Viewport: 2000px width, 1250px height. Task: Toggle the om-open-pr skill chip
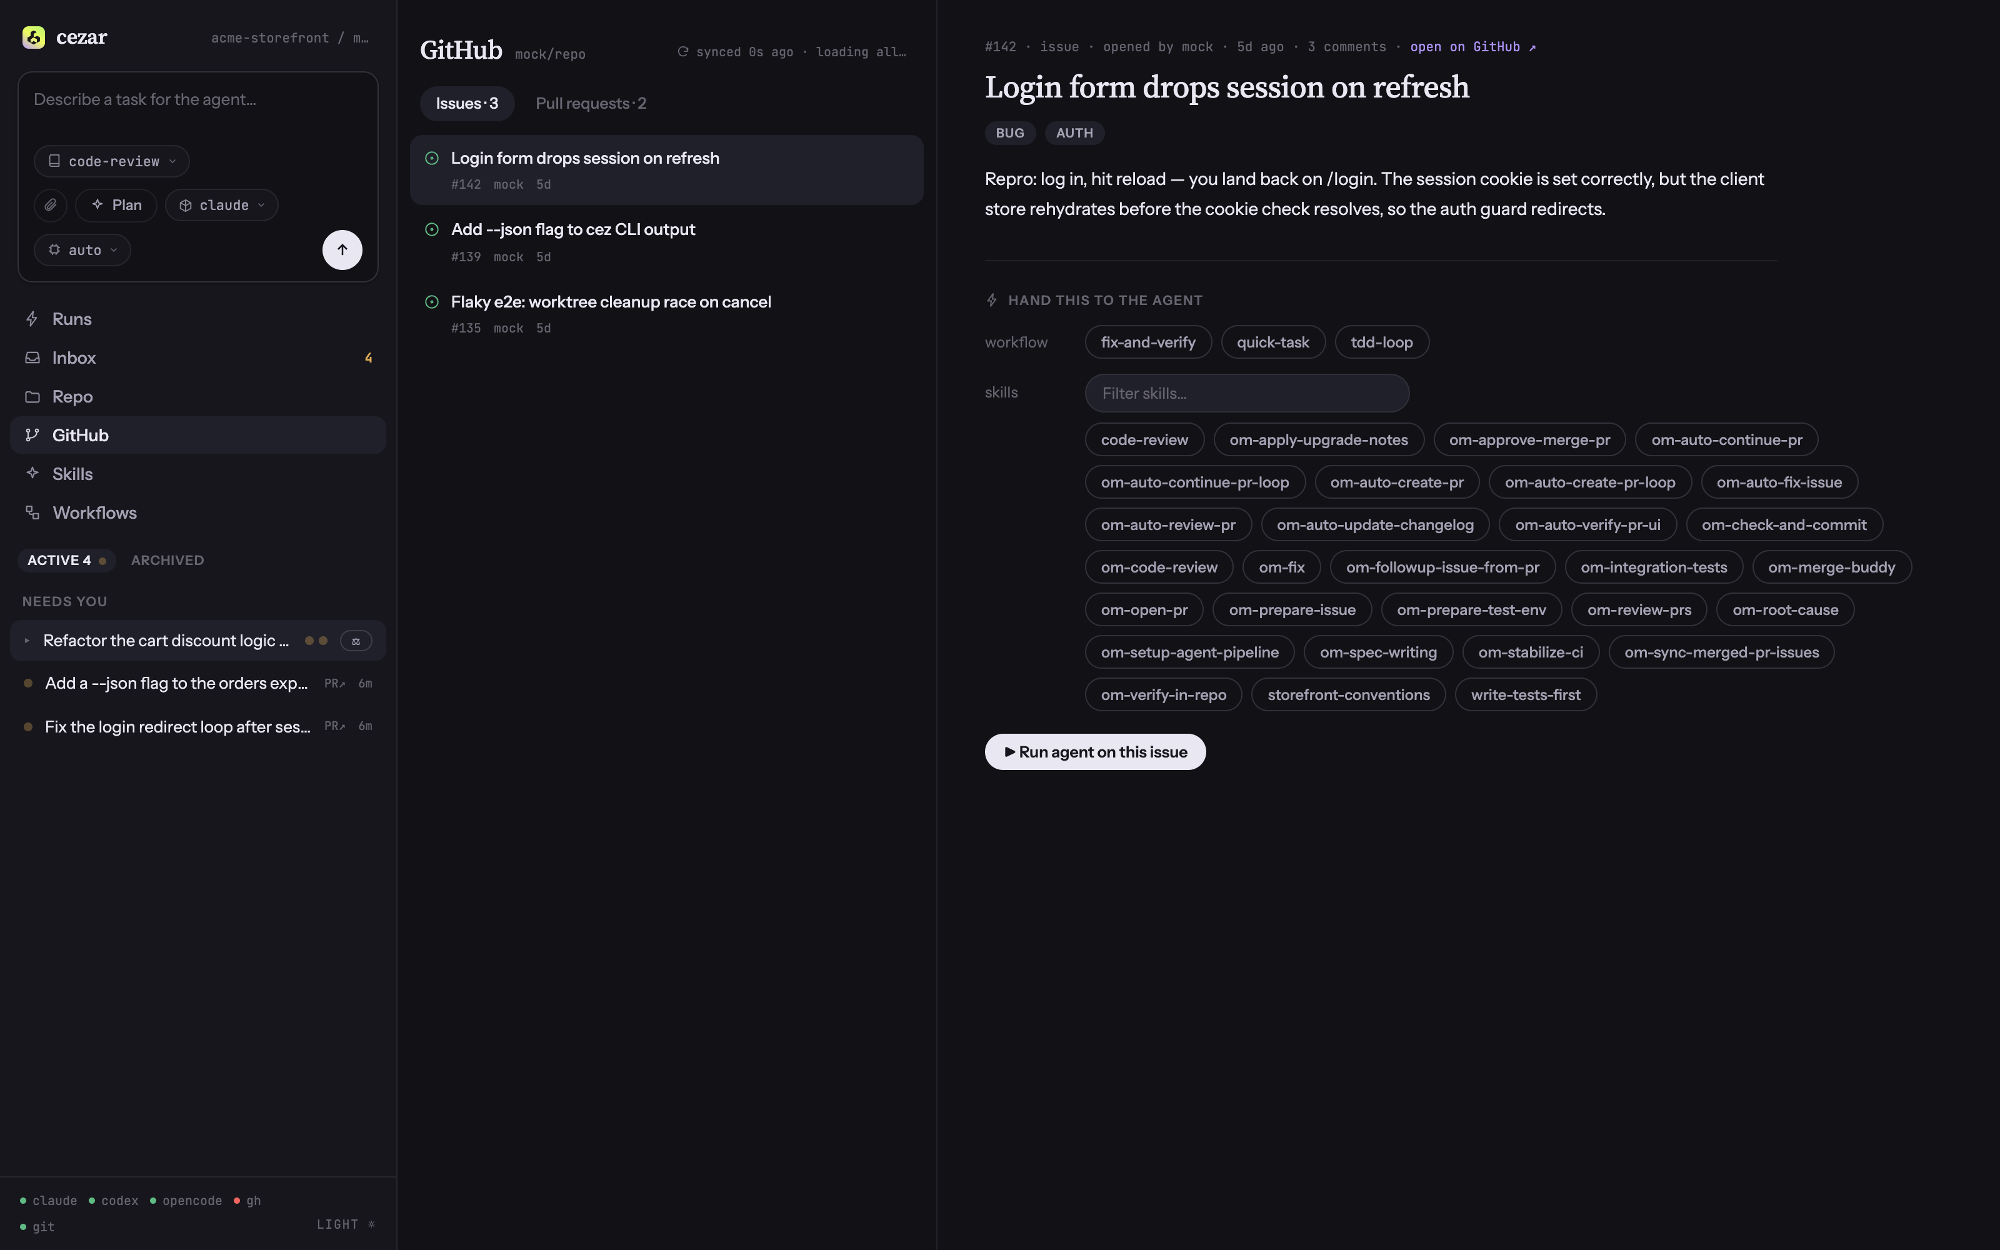click(x=1144, y=610)
